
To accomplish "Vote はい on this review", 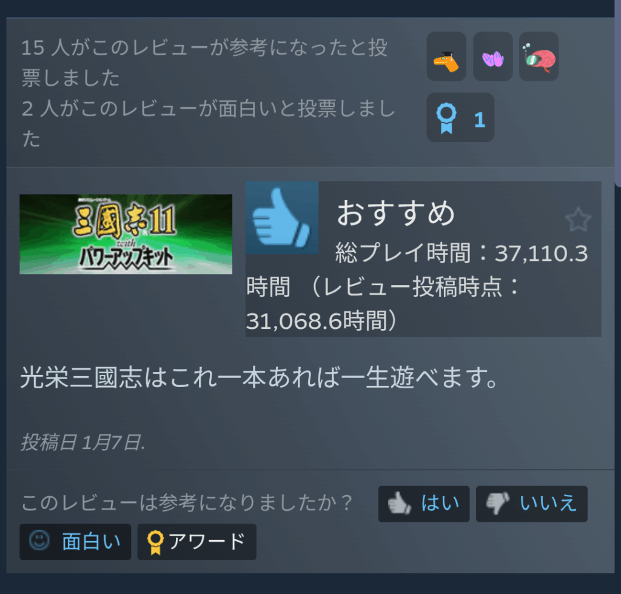I will 424,504.
